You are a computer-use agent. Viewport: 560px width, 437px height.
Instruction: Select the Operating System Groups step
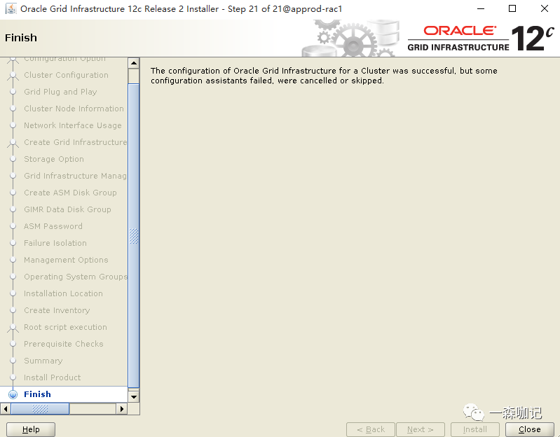click(76, 277)
